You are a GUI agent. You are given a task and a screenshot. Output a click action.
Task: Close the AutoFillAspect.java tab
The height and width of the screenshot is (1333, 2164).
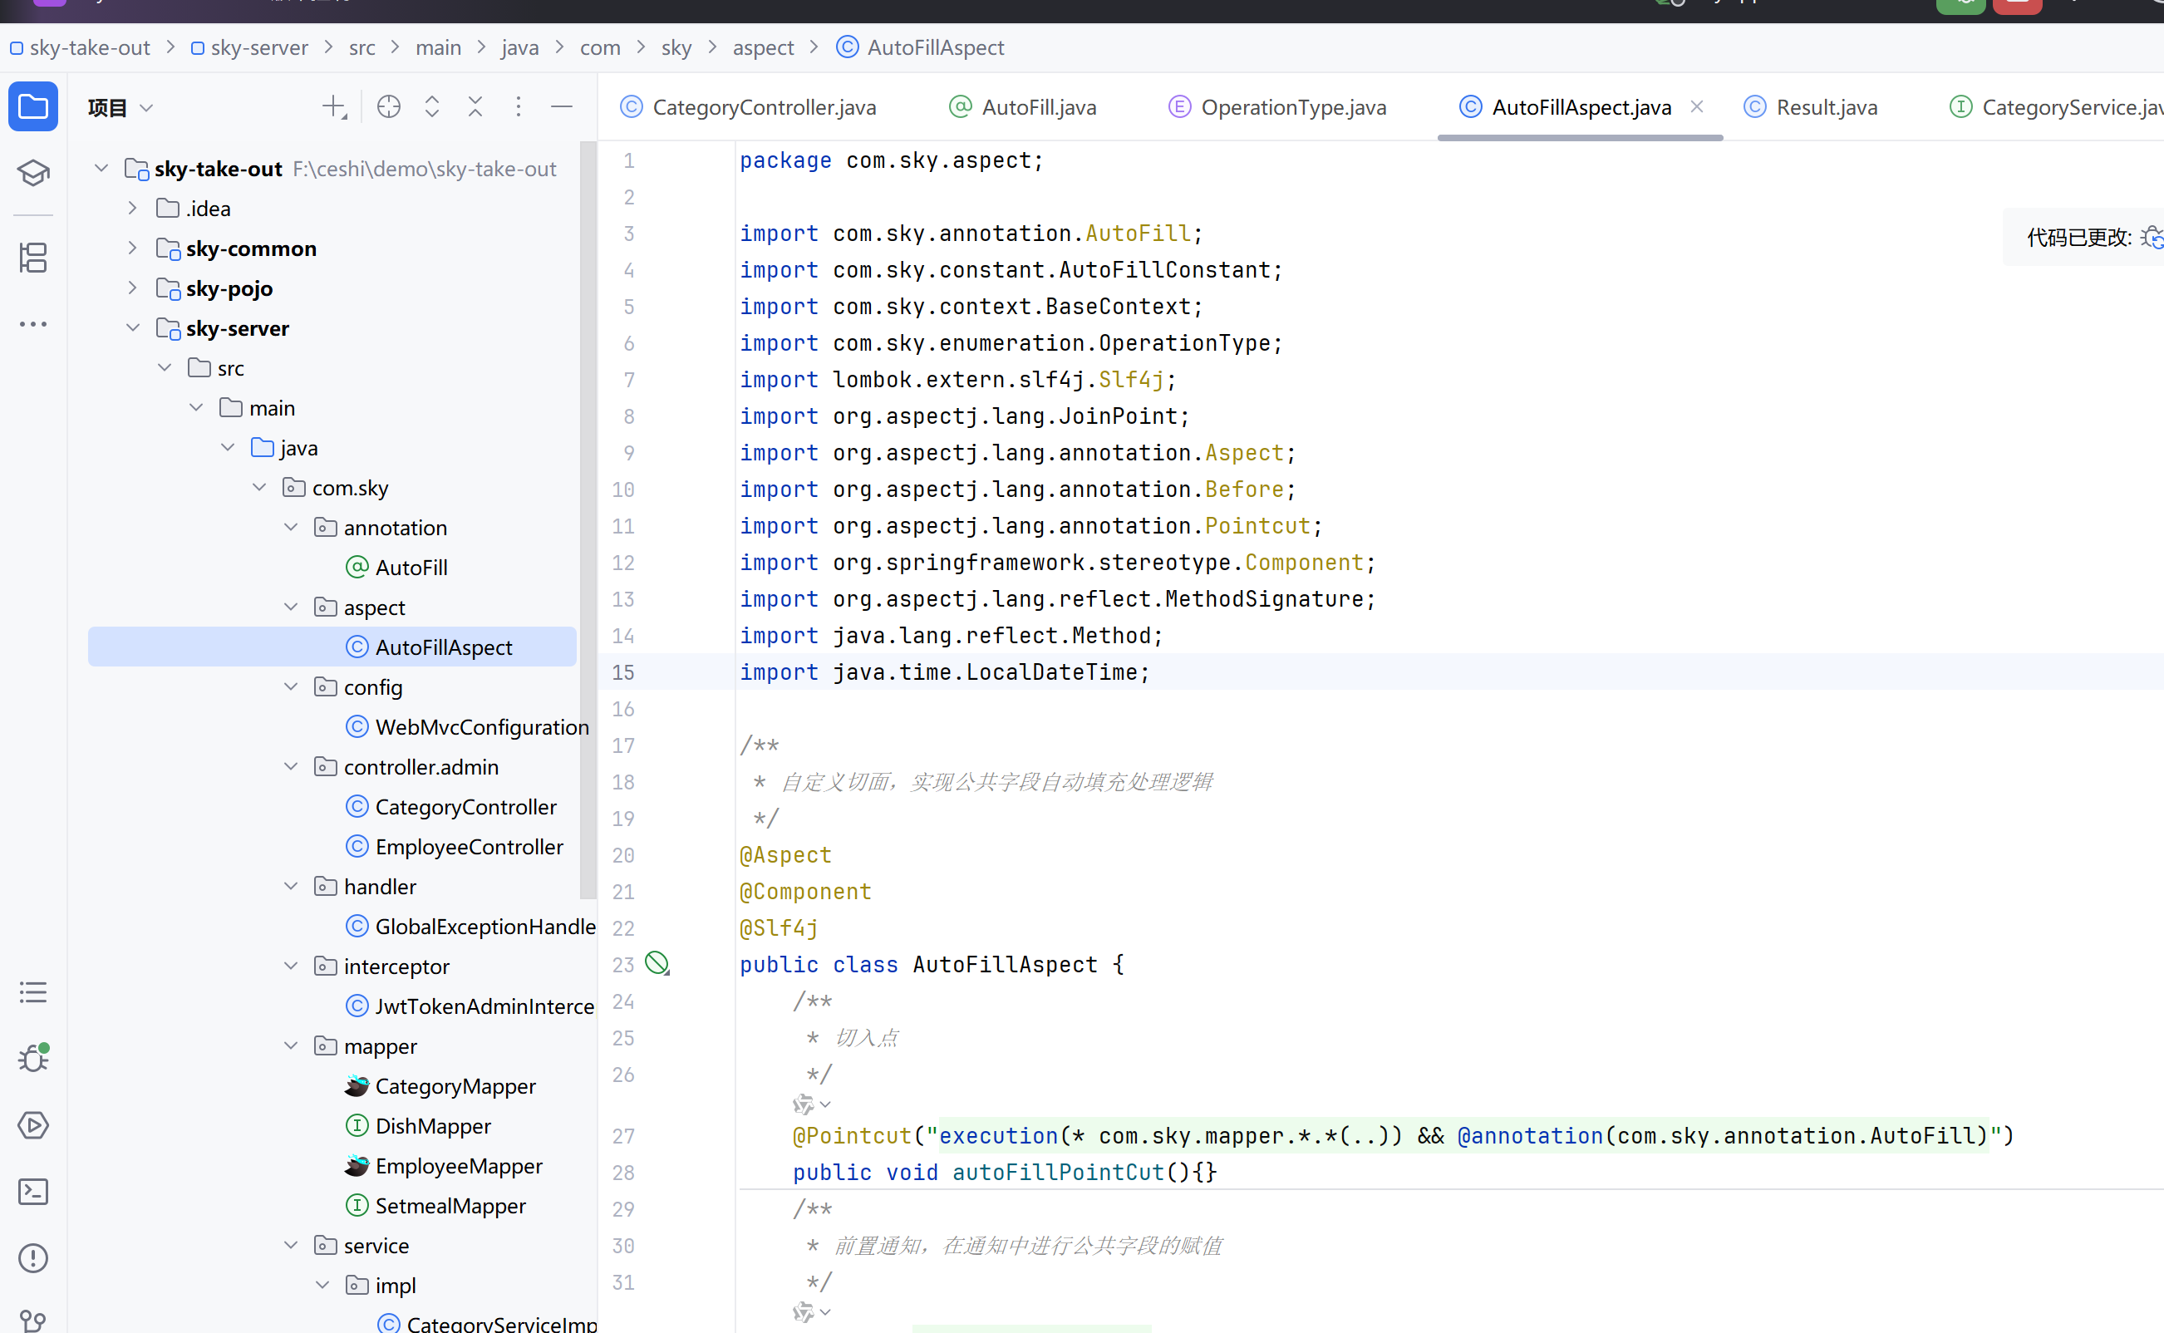pos(1697,106)
